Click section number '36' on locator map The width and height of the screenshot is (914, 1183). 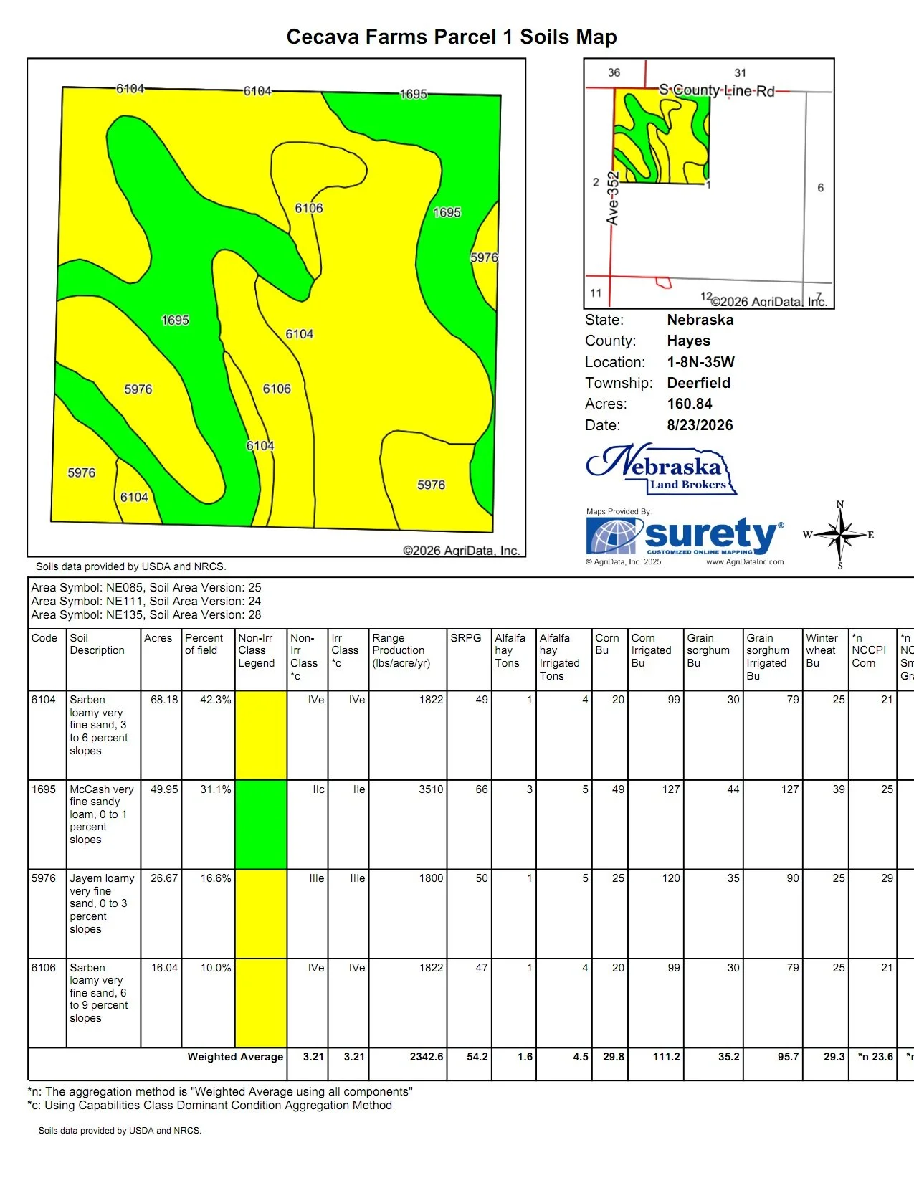pyautogui.click(x=614, y=72)
